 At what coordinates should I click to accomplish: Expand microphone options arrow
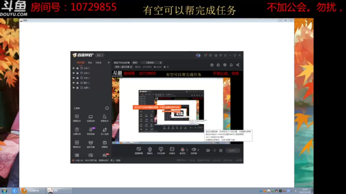187,150
